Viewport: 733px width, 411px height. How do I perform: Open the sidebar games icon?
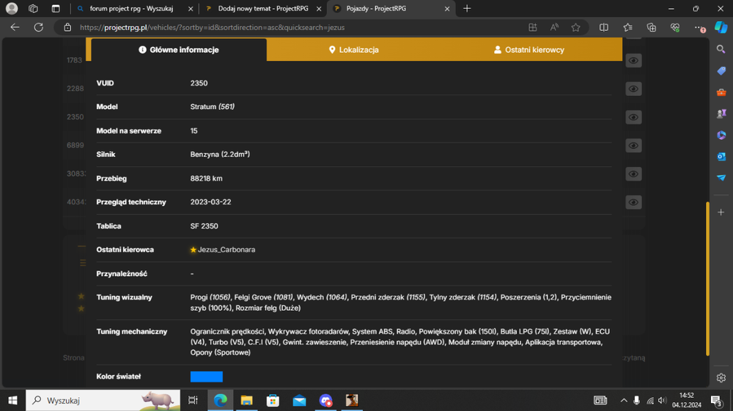(x=721, y=114)
